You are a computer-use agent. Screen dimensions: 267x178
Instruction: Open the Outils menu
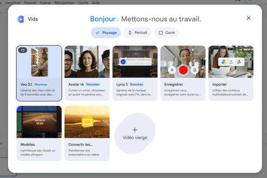point(83,3)
